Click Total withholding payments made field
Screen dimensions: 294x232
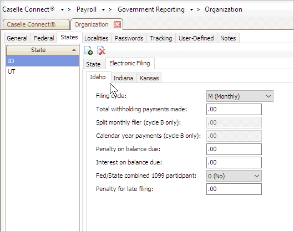click(x=234, y=109)
